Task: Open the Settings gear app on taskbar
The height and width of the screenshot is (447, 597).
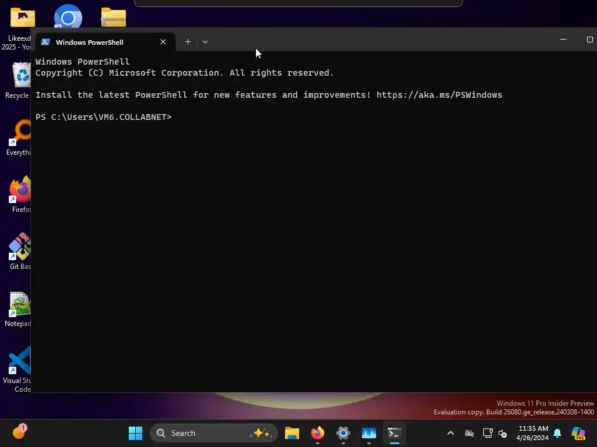Action: (x=343, y=433)
